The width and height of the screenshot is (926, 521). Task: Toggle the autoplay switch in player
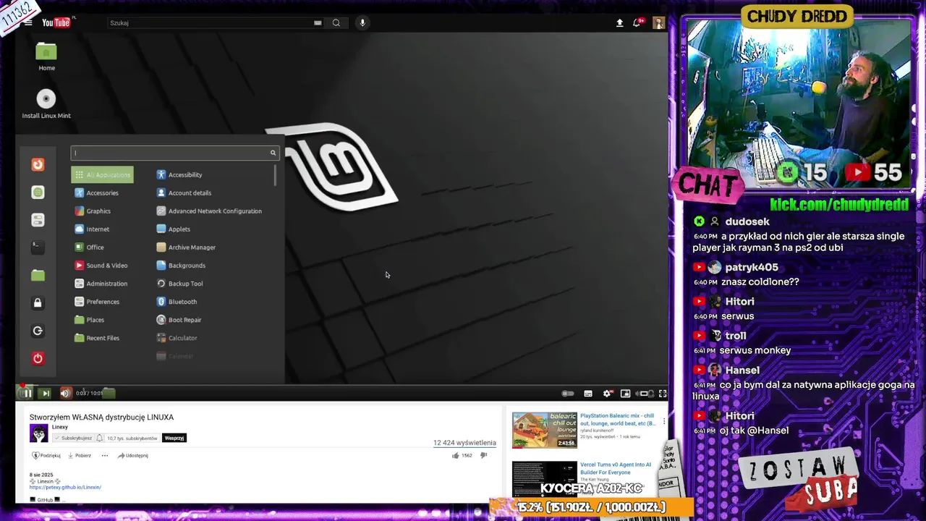tap(568, 394)
